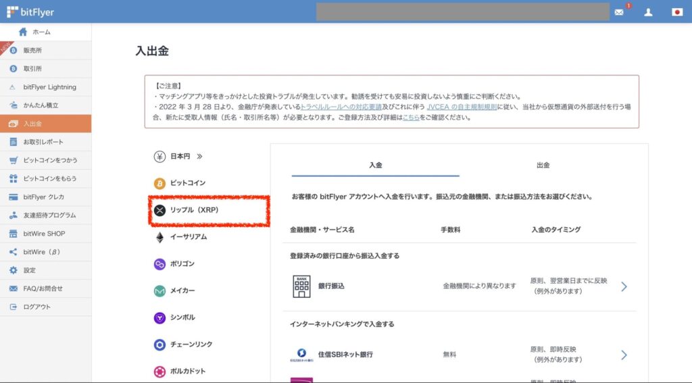Click the blue Chainlink hexagon icon
The width and height of the screenshot is (692, 383).
(159, 344)
